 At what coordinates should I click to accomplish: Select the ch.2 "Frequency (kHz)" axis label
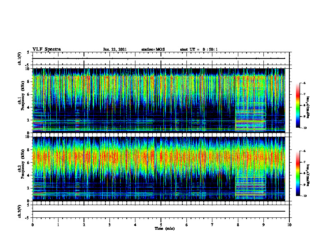tap(23, 164)
